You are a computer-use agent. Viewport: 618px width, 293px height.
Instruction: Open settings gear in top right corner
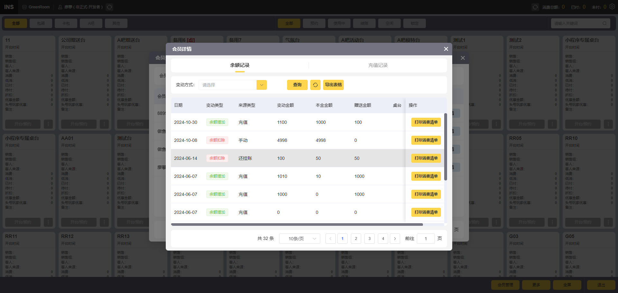(612, 6)
